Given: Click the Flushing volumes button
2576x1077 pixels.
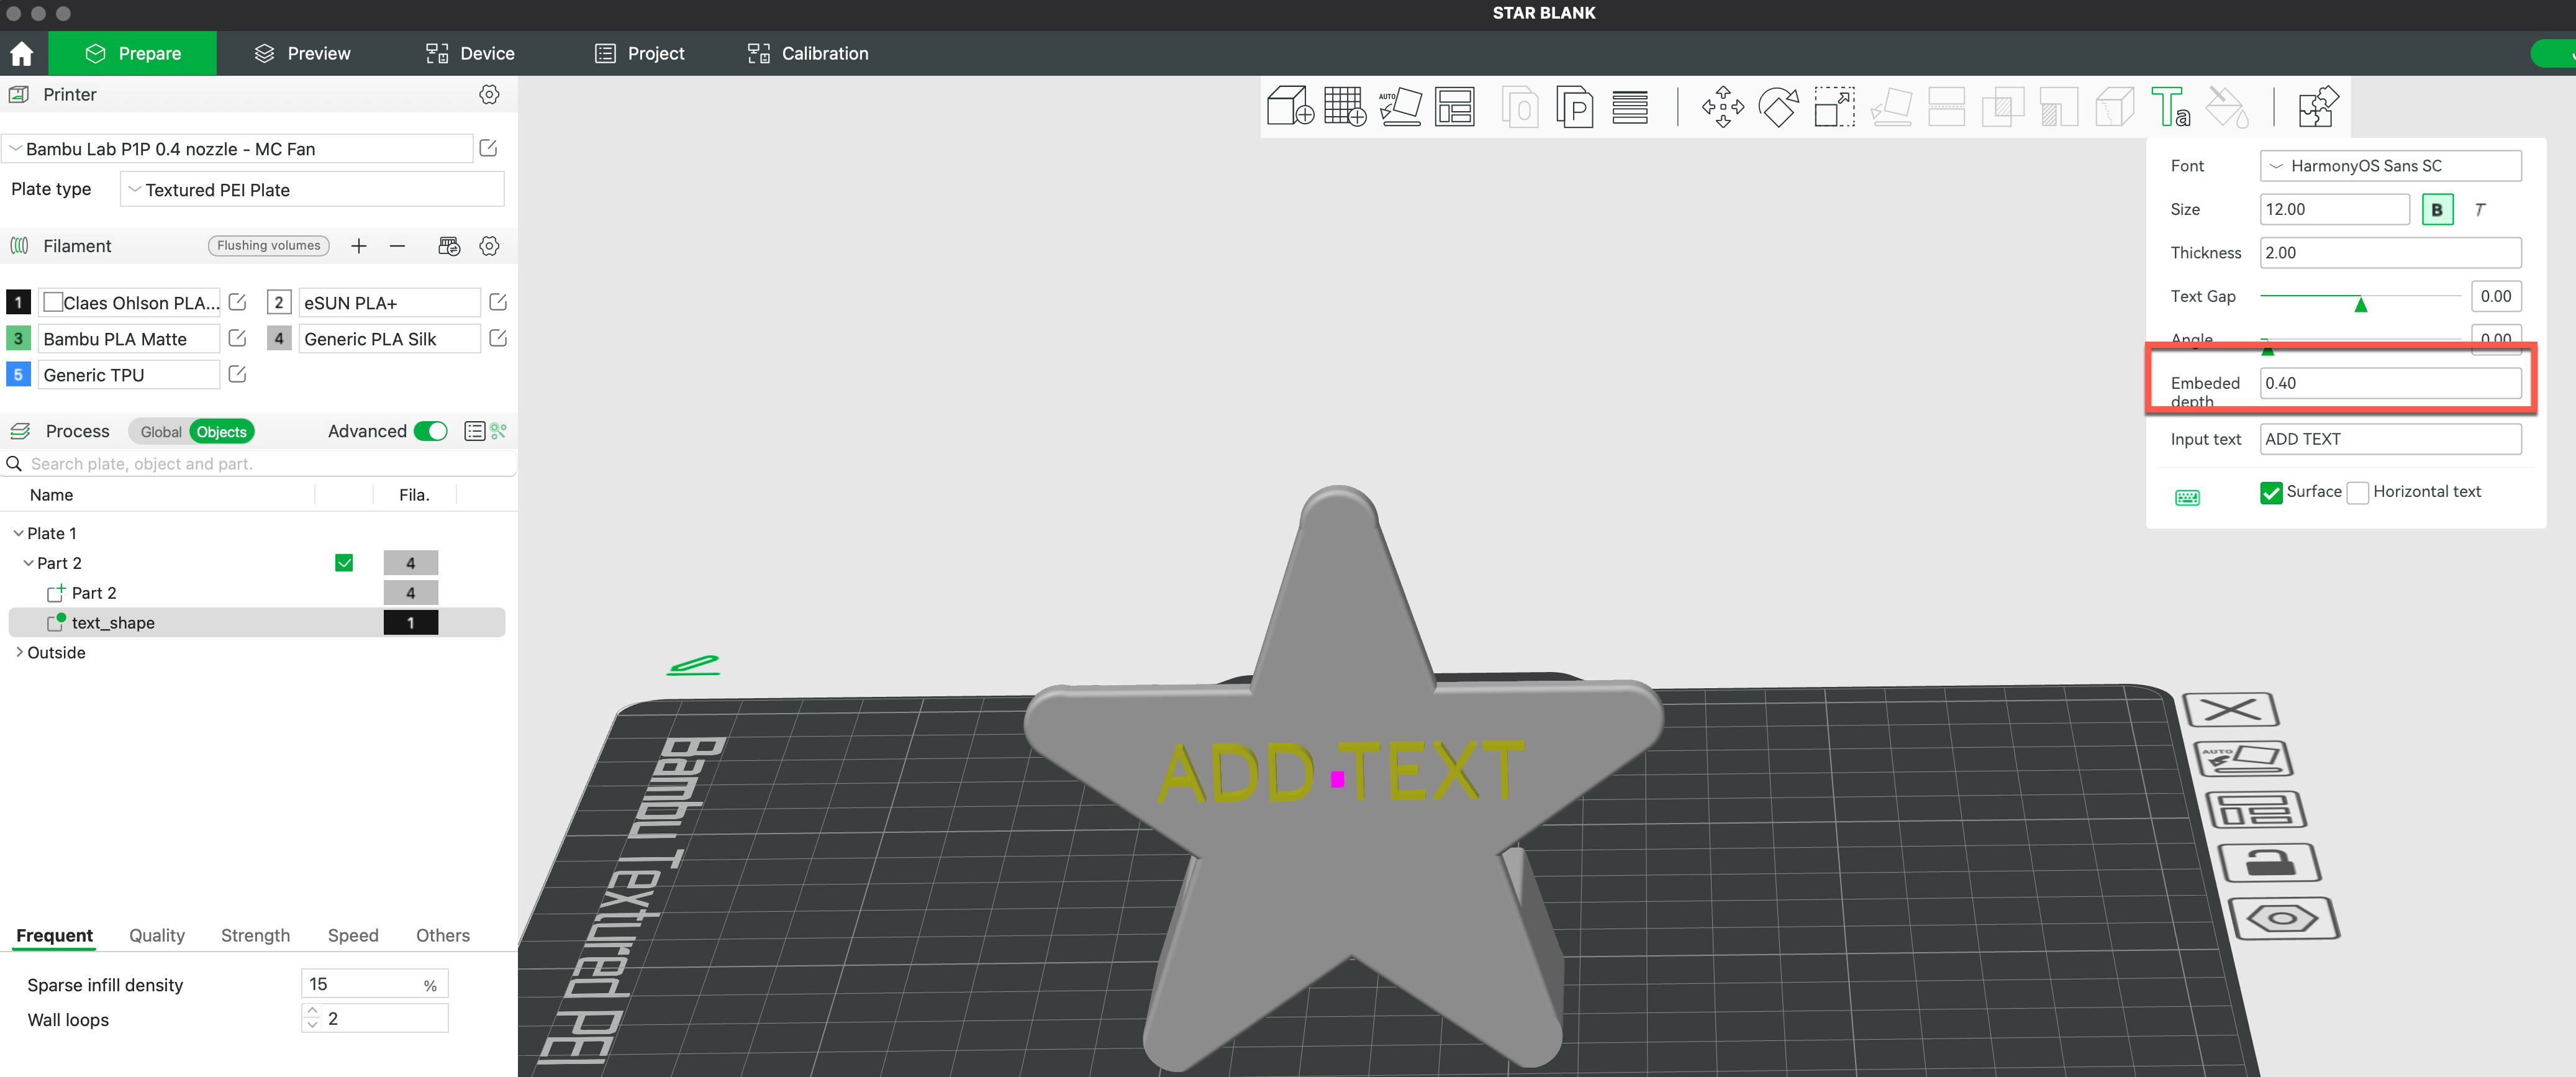Looking at the screenshot, I should (x=268, y=246).
